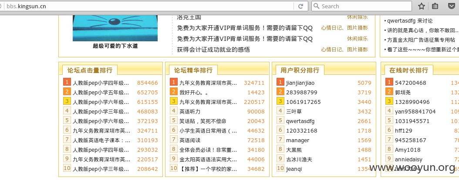Open user 大黑熊 profile
The width and height of the screenshot is (459, 180).
tap(294, 150)
